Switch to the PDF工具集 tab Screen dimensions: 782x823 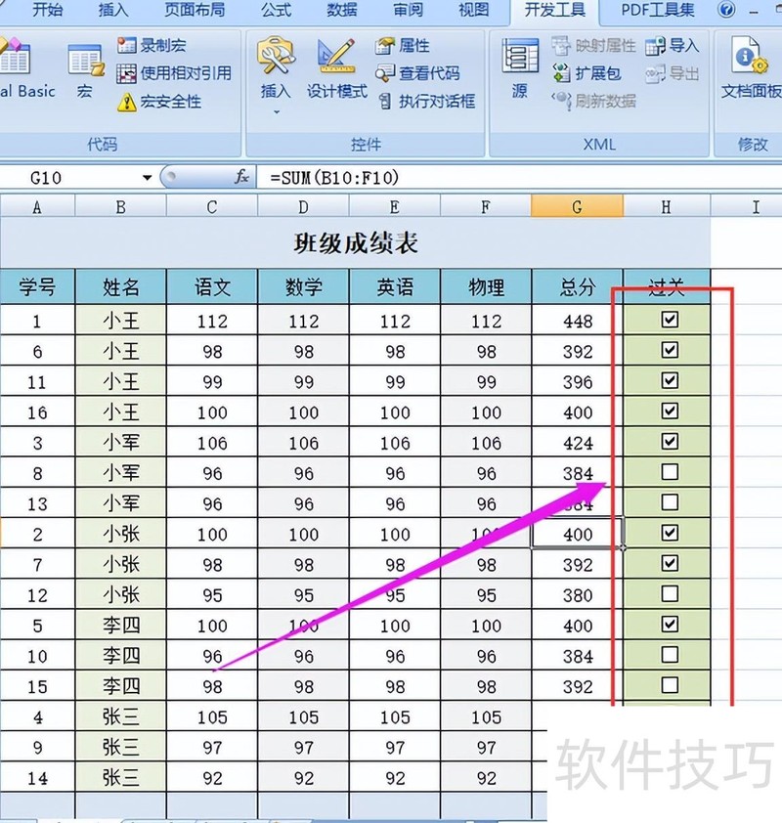pos(657,10)
